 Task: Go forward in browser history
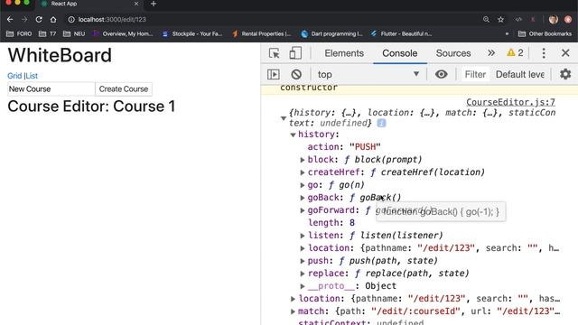click(x=24, y=19)
